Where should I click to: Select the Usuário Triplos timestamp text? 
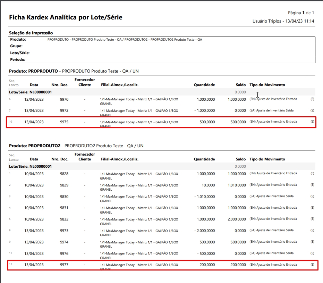(x=283, y=21)
